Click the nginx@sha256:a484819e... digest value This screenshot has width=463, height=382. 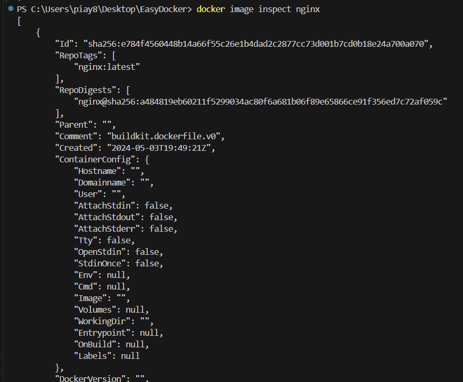tap(261, 102)
